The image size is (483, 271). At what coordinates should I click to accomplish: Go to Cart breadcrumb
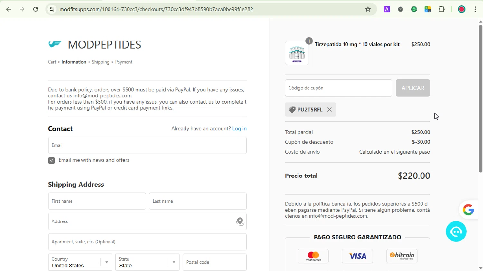click(52, 62)
